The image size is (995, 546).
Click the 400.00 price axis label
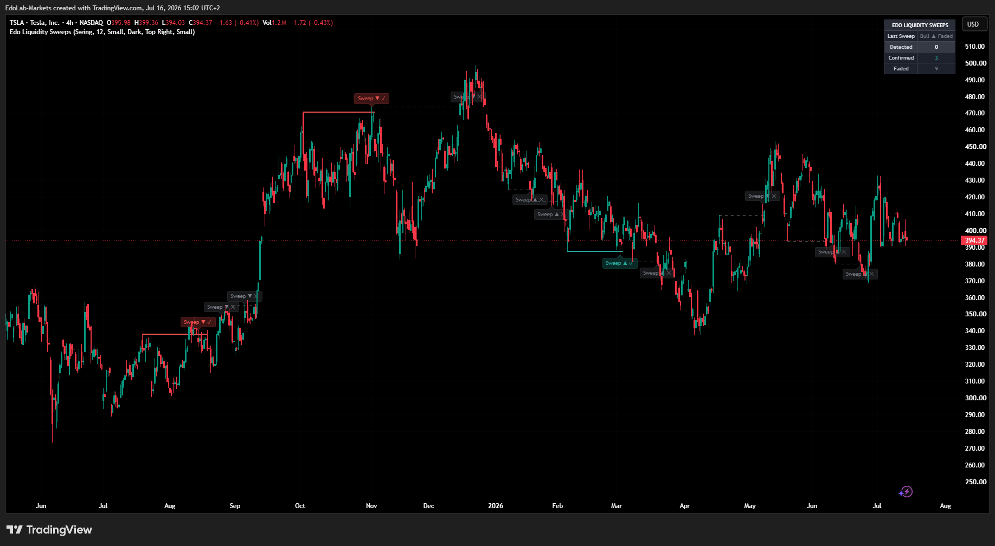tap(974, 231)
